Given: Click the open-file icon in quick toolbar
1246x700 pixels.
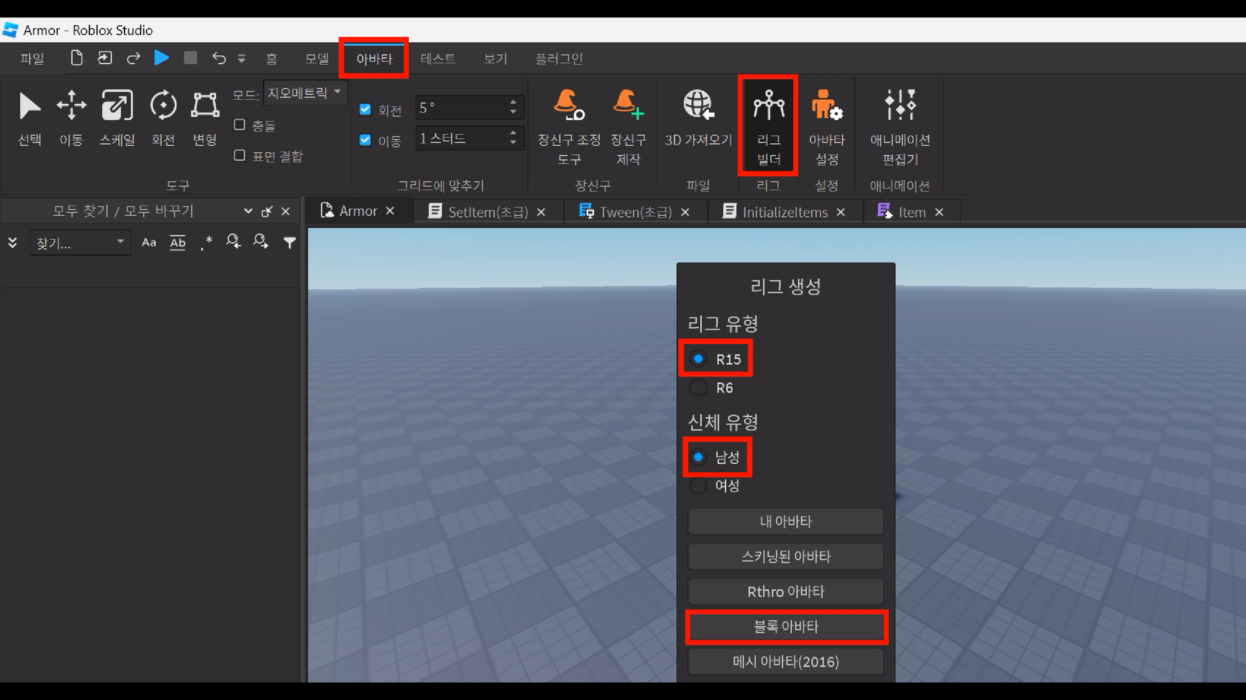Looking at the screenshot, I should 104,58.
